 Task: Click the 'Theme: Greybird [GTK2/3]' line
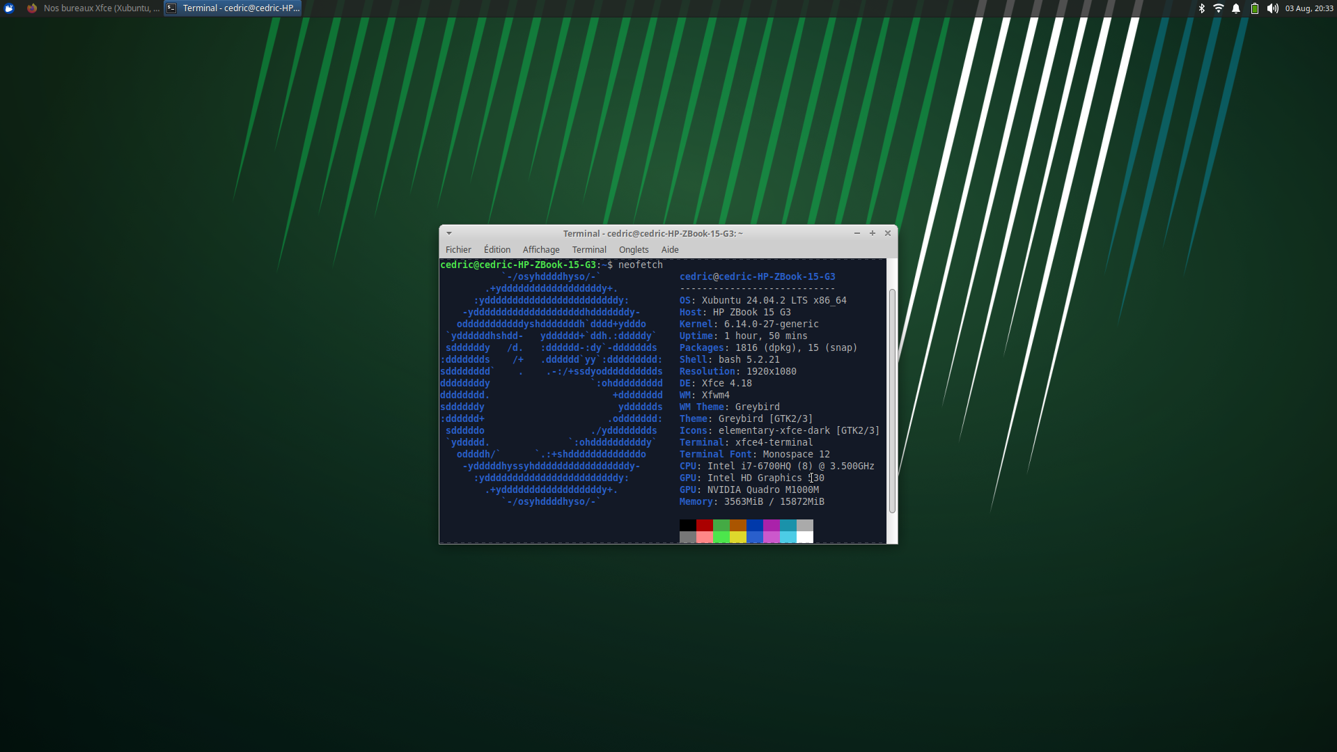pos(746,419)
